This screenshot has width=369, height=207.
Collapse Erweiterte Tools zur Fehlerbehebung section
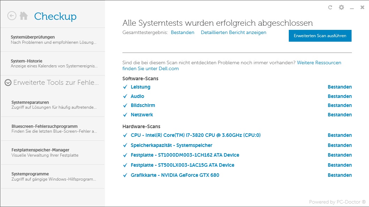coord(8,83)
